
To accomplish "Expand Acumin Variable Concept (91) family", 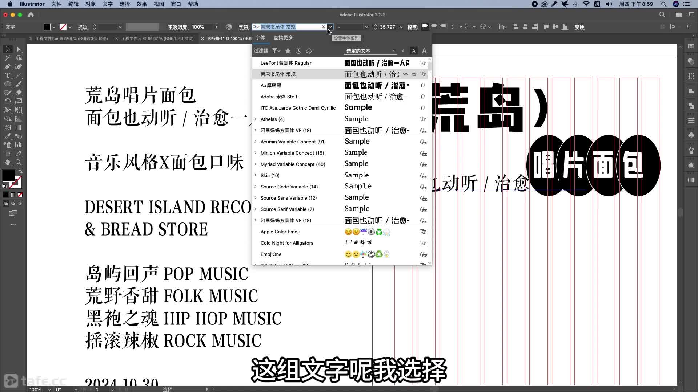I will tap(256, 142).
